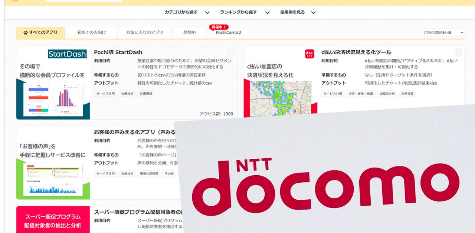Expand chevron next to ランキングから探す
Screen dimensions: 475x233
(267, 13)
